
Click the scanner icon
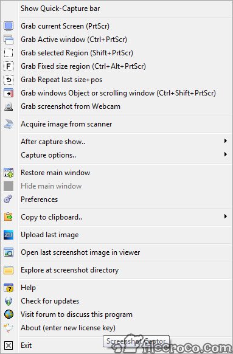(x=9, y=124)
